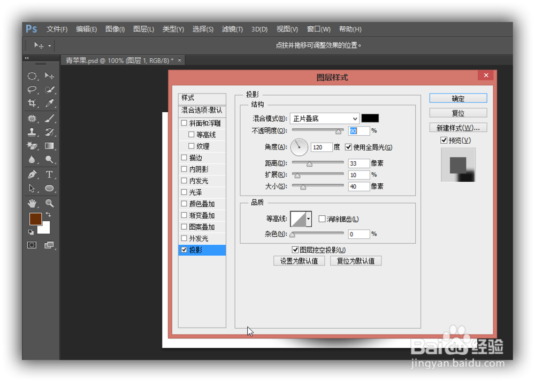Select the Horizontal Type tool

(49, 174)
